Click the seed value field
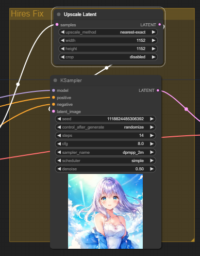 (106, 119)
